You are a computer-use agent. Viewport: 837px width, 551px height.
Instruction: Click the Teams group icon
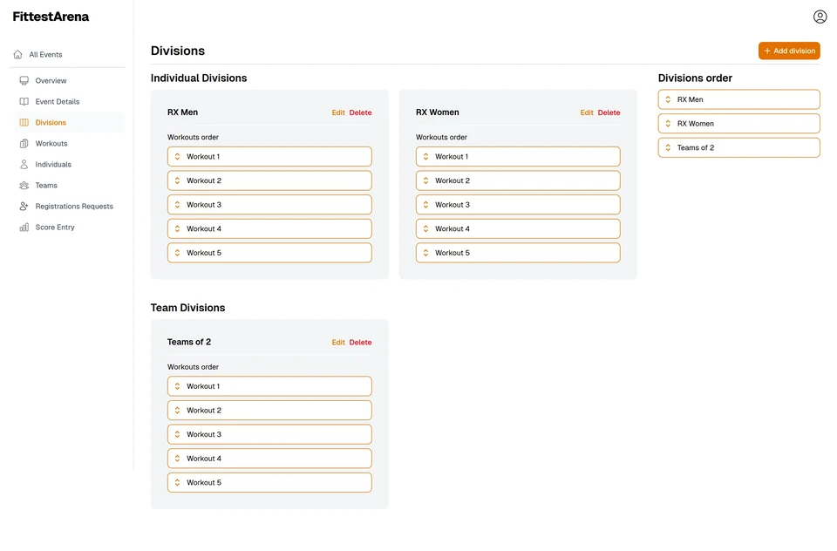click(24, 186)
